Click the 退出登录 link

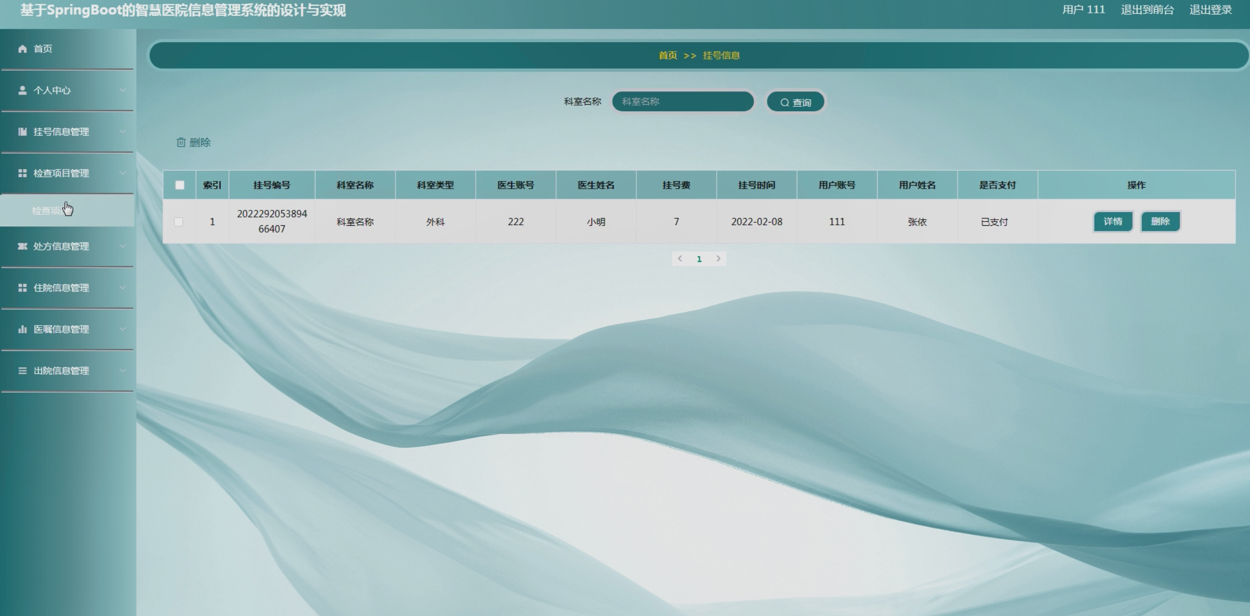[x=1210, y=10]
